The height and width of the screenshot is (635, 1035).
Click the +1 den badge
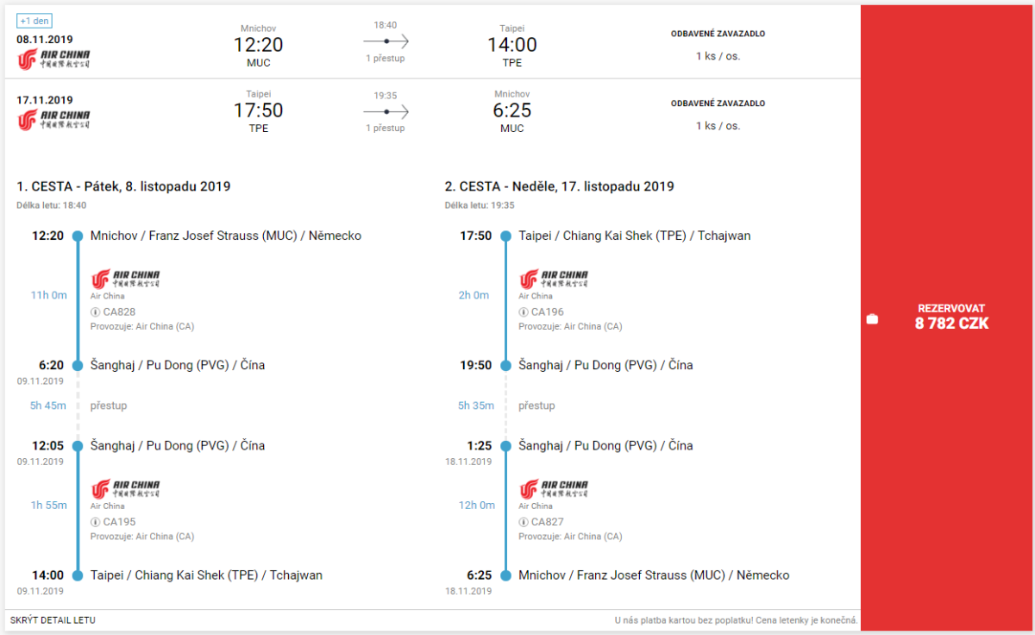[34, 21]
